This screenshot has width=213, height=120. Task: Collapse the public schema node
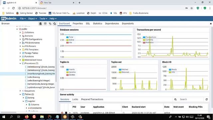coord(17,29)
